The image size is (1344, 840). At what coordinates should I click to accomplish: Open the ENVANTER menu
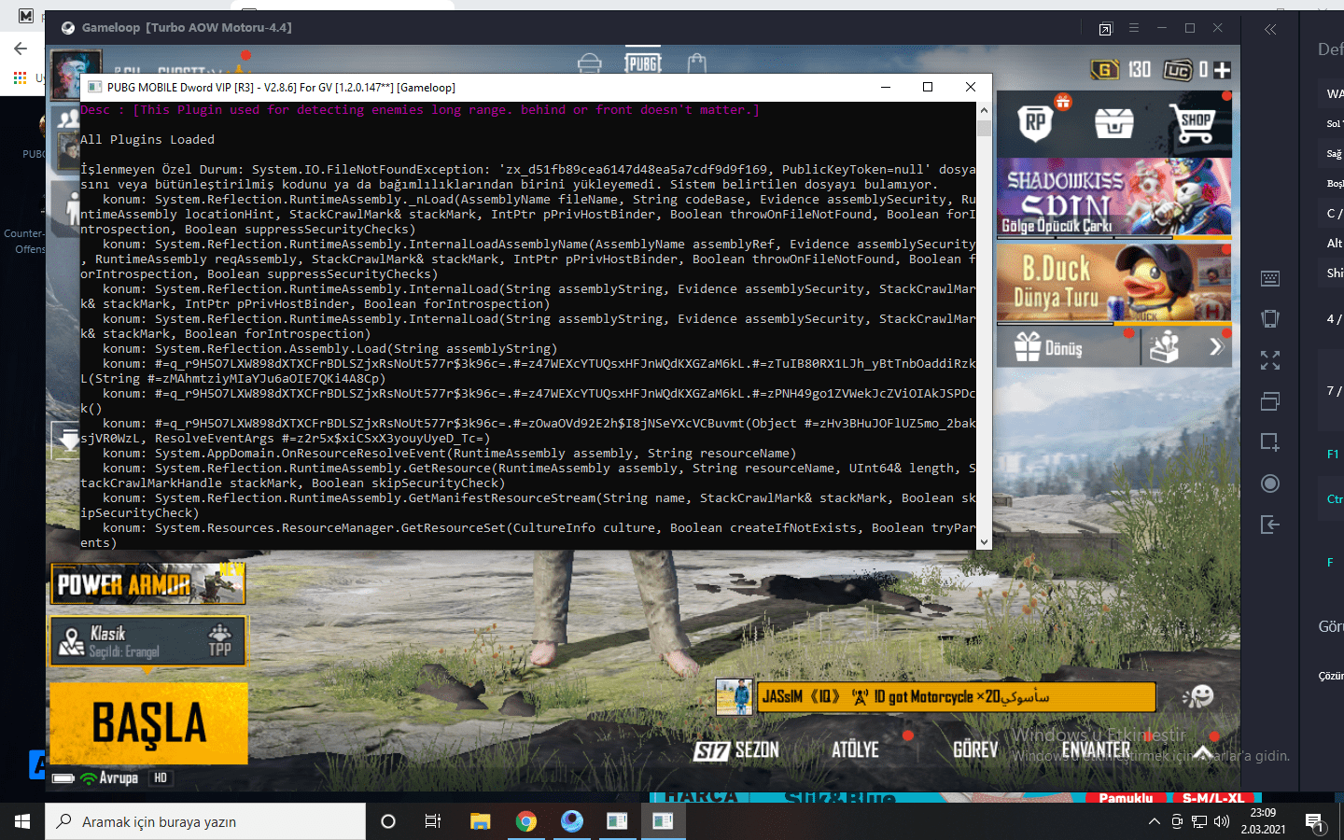[x=1096, y=749]
